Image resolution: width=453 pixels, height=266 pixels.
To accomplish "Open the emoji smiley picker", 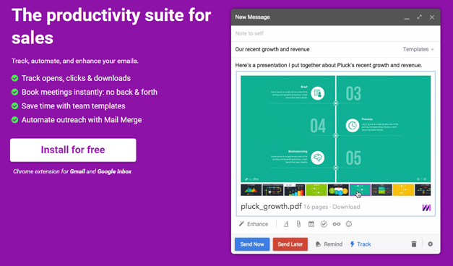I will click(349, 224).
